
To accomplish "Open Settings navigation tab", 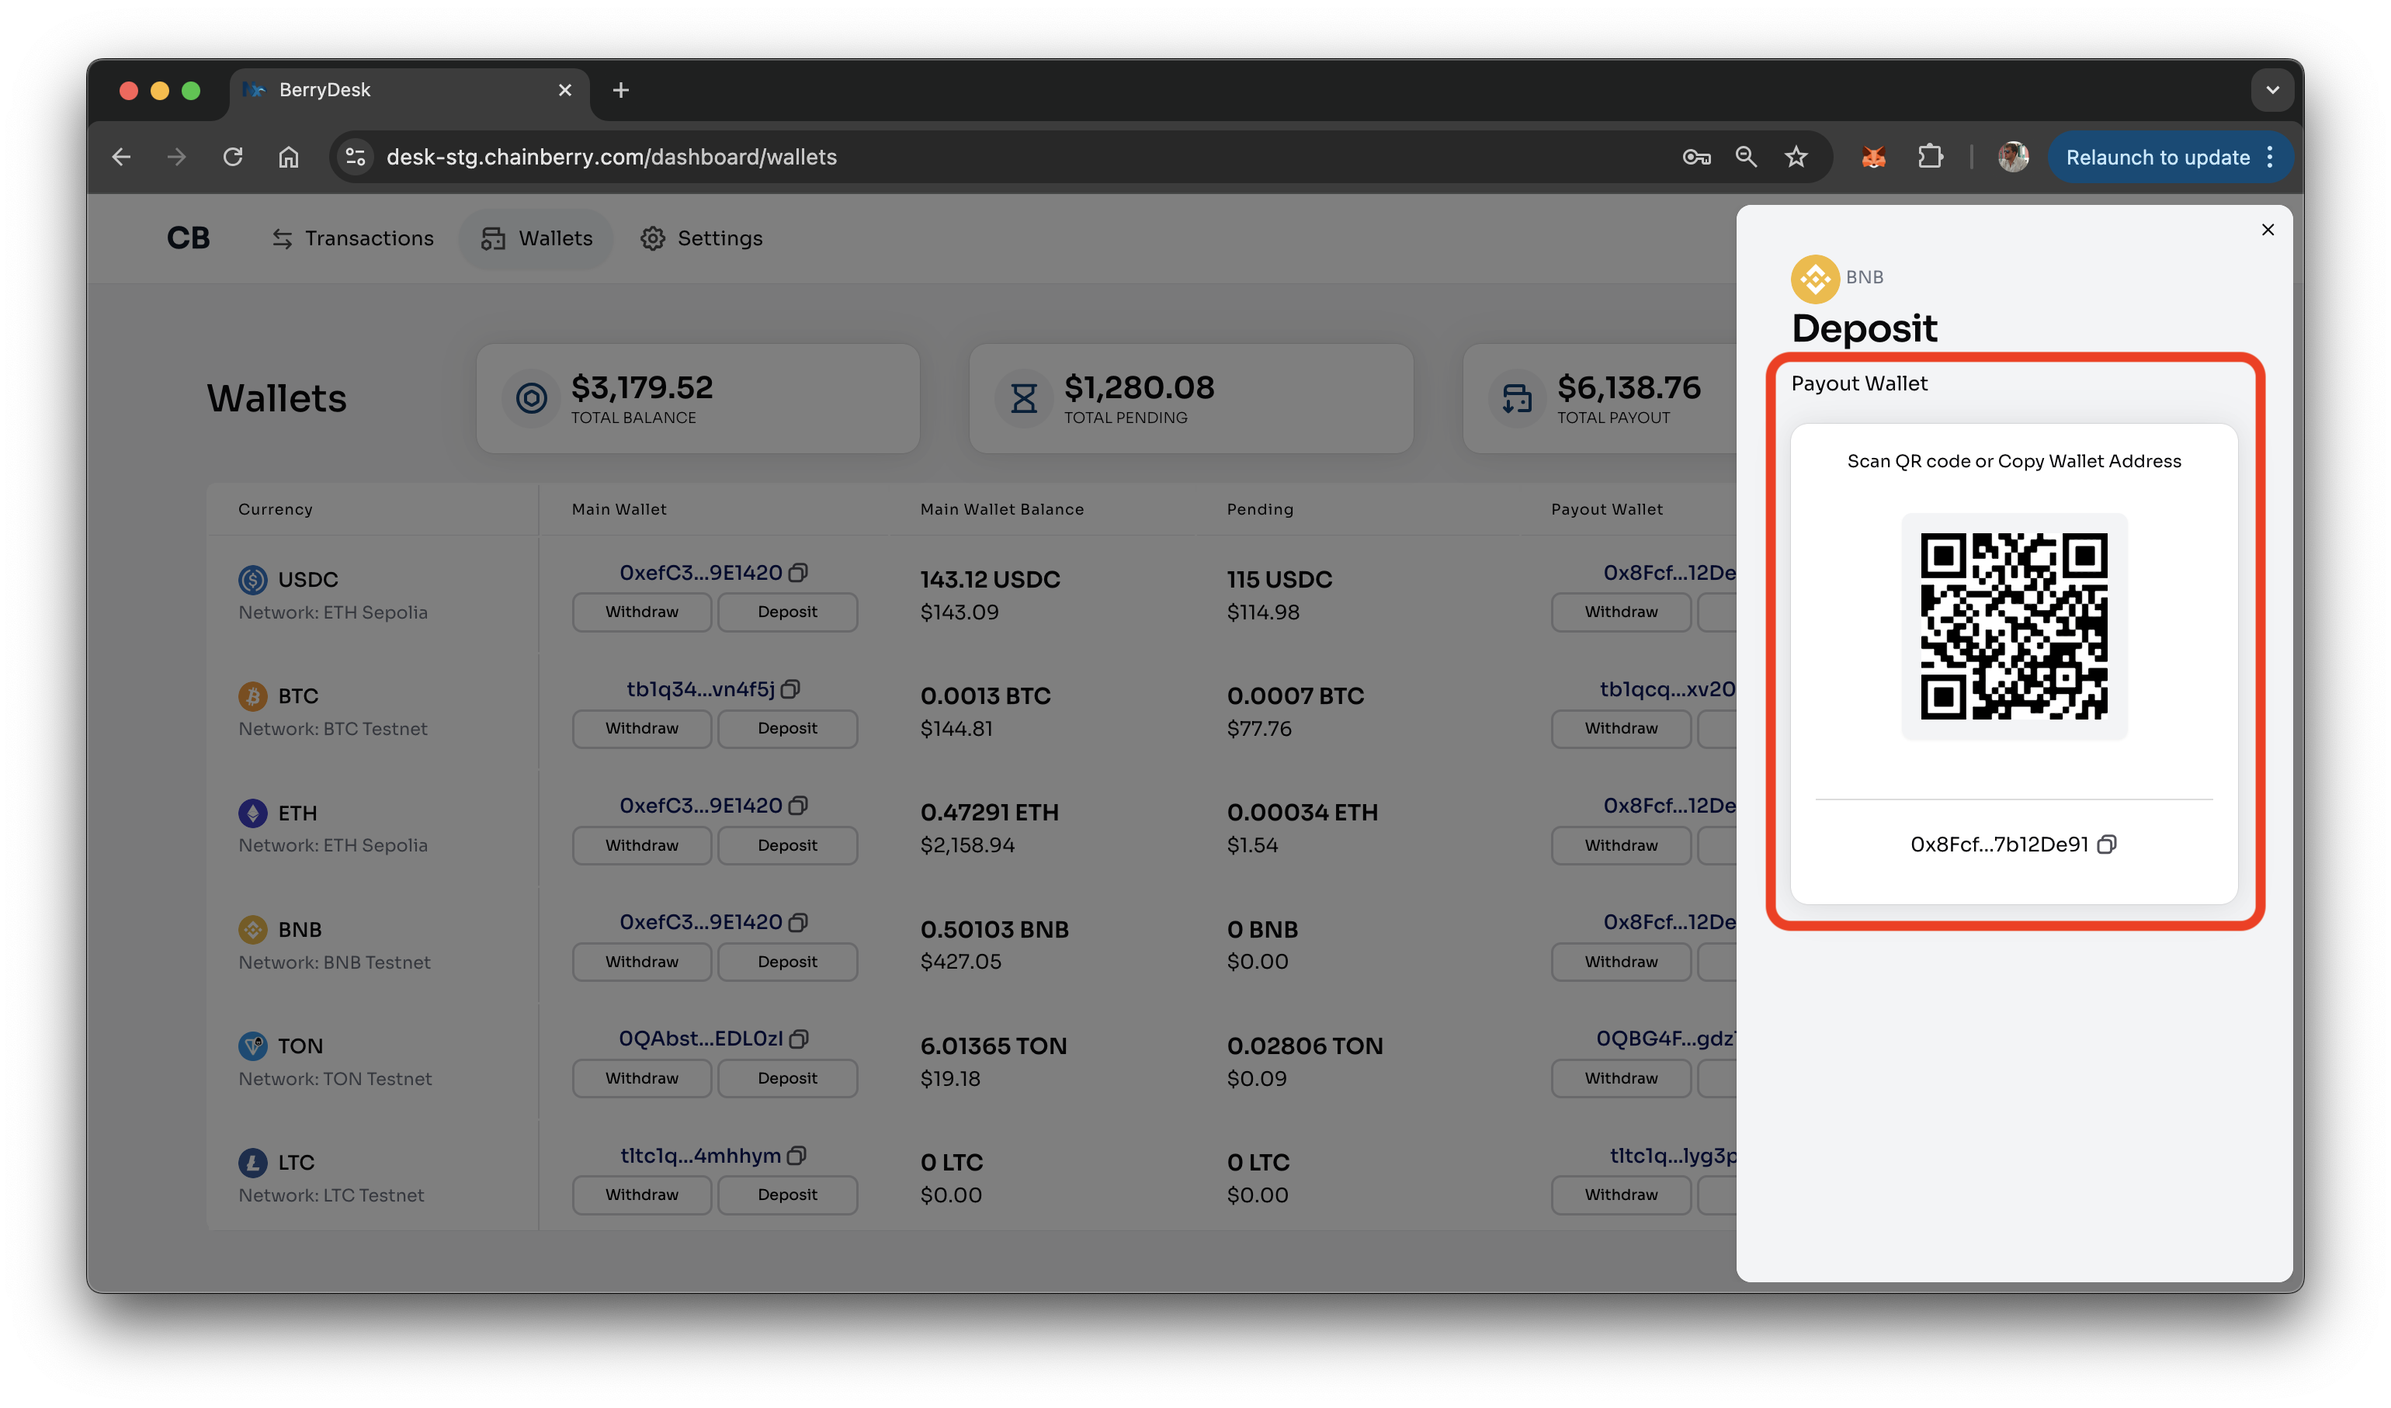I will [x=701, y=238].
